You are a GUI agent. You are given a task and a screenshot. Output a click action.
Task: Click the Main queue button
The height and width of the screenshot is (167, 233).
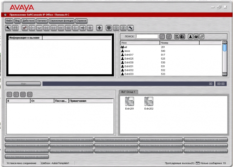click(23, 84)
